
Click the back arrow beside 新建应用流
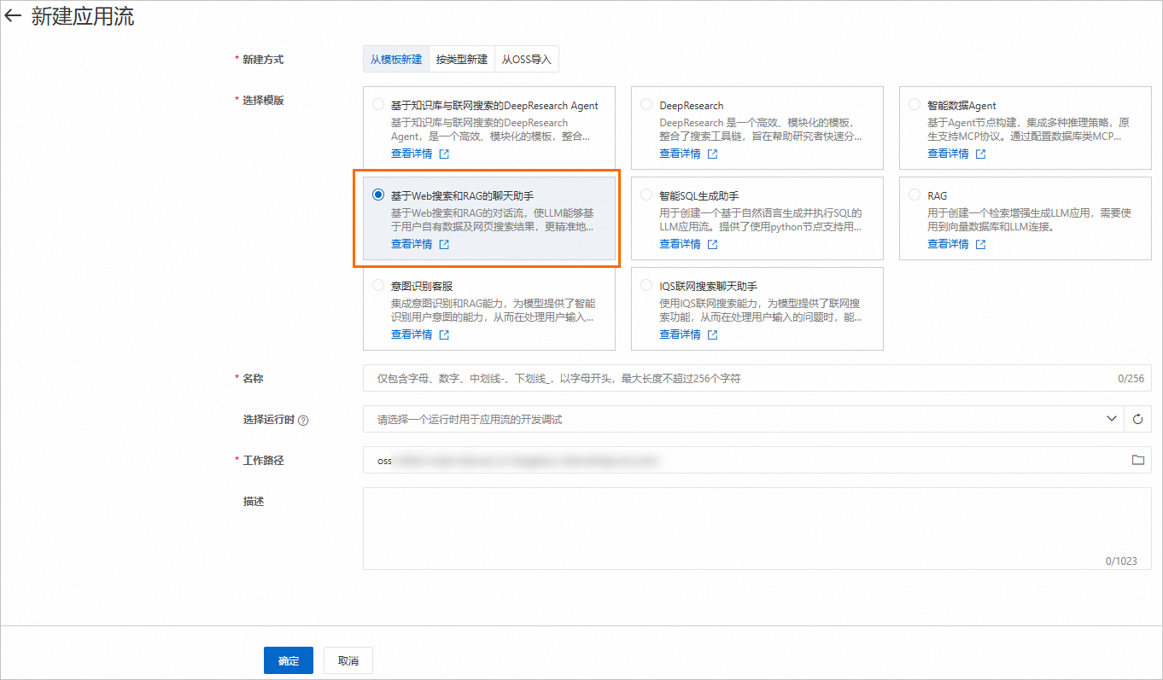(13, 16)
